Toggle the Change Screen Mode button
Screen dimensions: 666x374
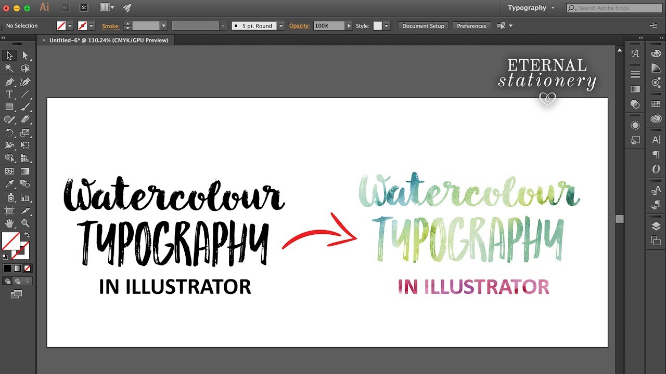pos(17,294)
